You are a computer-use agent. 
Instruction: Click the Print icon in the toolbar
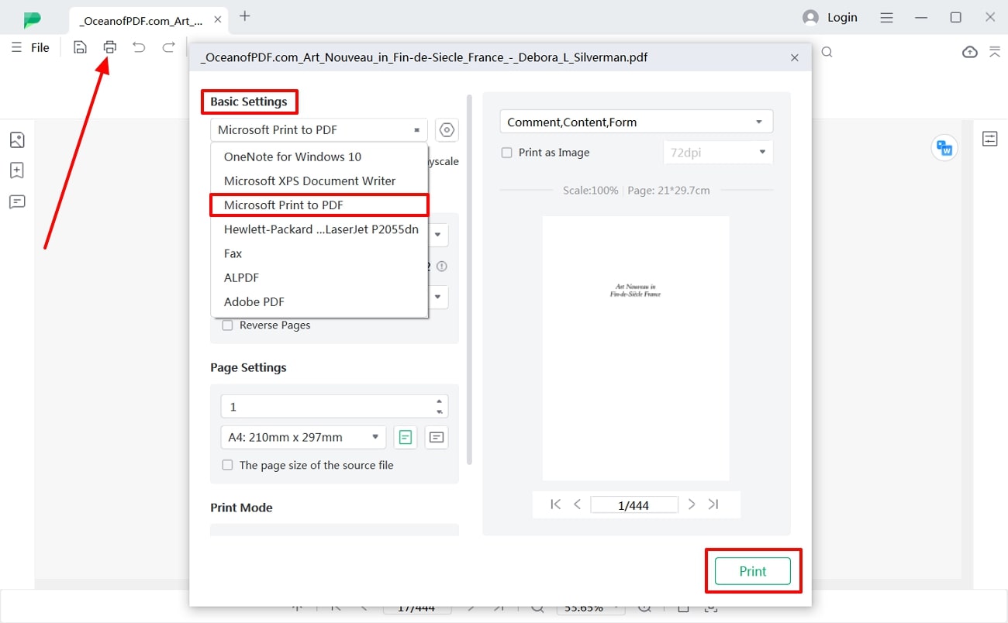click(110, 47)
